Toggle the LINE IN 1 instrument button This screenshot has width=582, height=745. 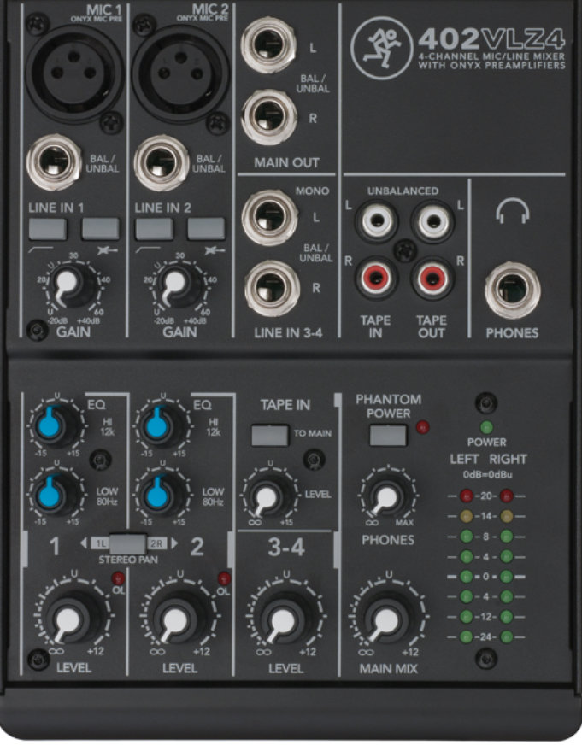click(100, 229)
